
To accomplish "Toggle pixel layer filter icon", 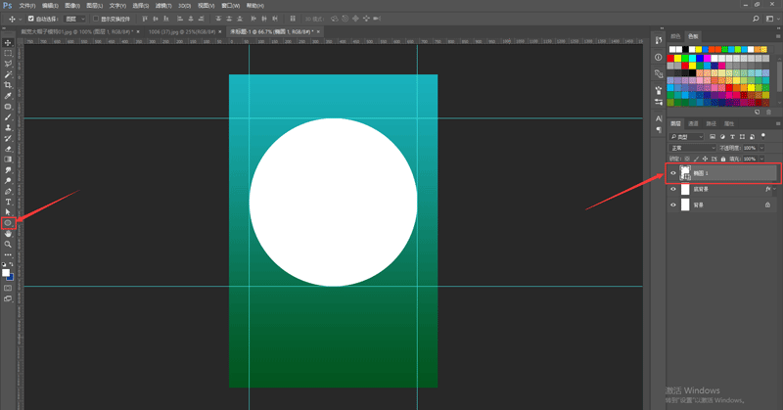I will 713,136.
